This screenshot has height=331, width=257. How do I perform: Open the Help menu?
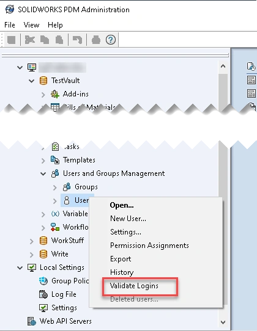coord(55,25)
